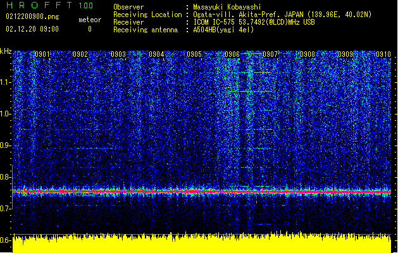Click the meteor count label
398x253 pixels.
click(90, 20)
